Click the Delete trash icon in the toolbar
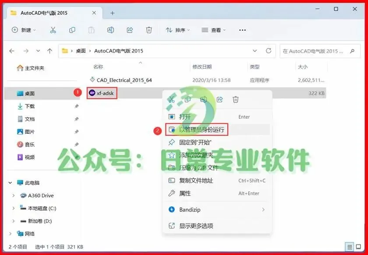 click(x=149, y=30)
